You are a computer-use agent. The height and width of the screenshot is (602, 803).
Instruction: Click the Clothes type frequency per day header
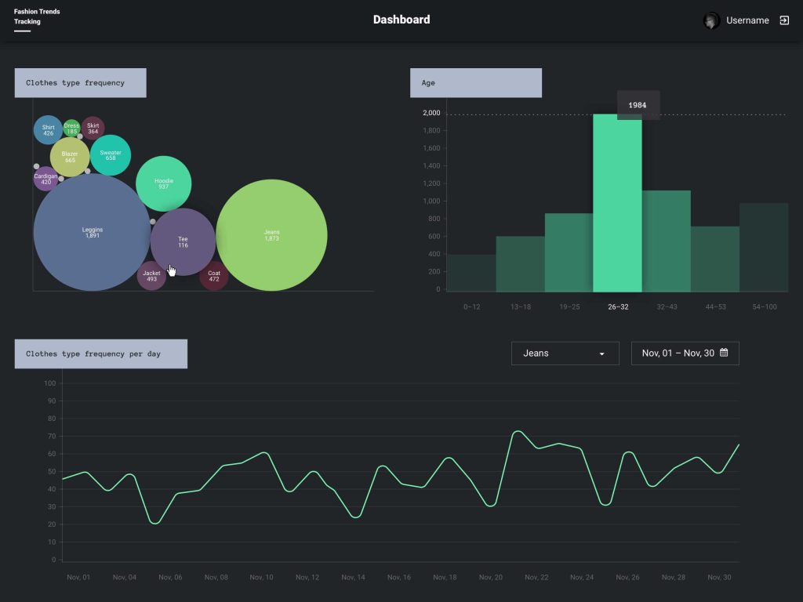pyautogui.click(x=100, y=354)
